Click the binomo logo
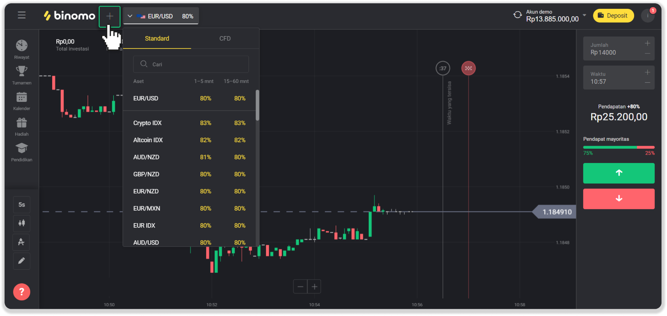Viewport: 667px width, 316px height. click(69, 16)
